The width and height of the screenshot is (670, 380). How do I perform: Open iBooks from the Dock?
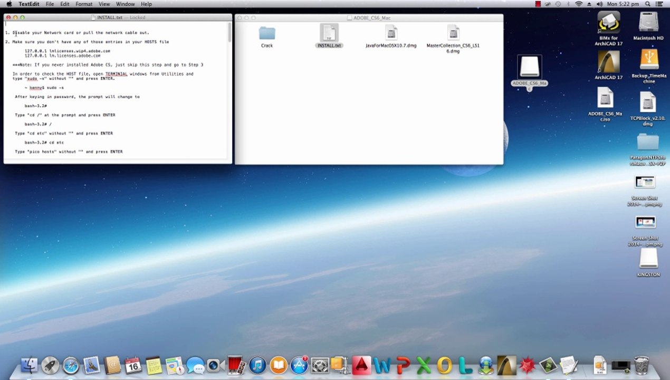279,365
